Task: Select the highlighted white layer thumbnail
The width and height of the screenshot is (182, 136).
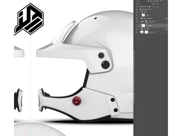Action: tap(143, 26)
